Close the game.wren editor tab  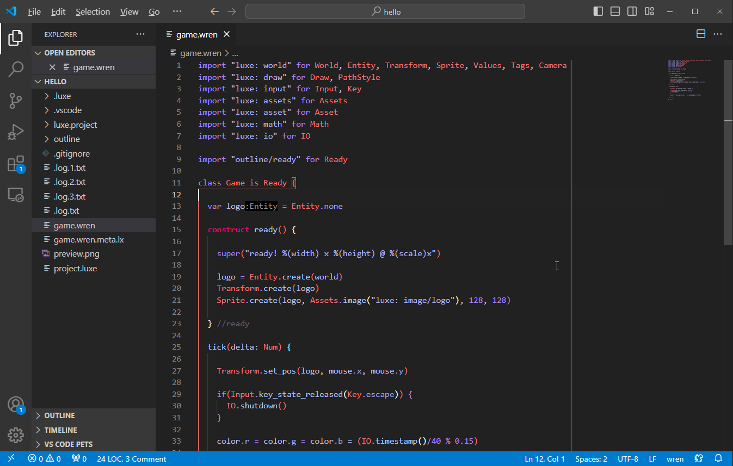point(227,34)
